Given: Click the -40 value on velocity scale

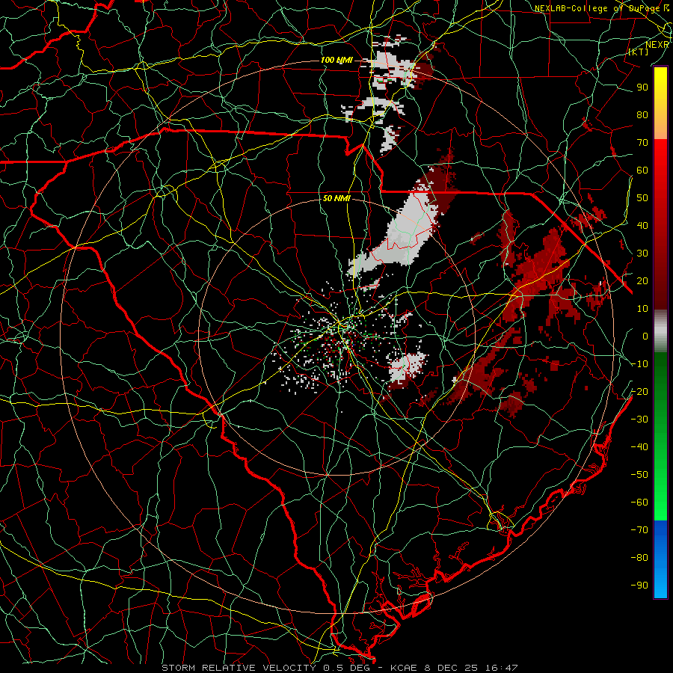Looking at the screenshot, I should click(639, 447).
